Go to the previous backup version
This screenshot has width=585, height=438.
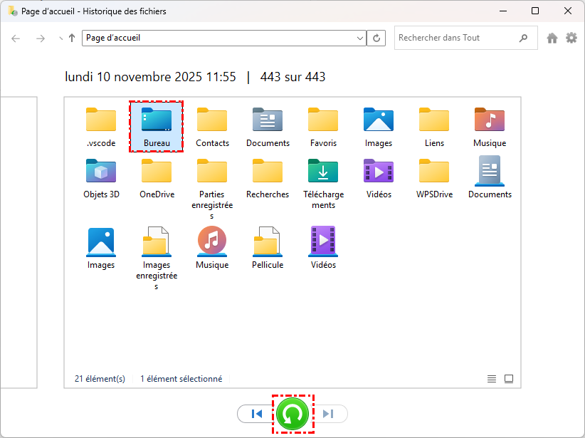coord(257,414)
